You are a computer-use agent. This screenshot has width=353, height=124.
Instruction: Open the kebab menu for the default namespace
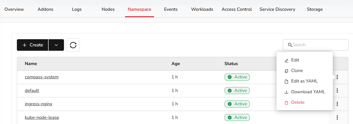(337, 90)
